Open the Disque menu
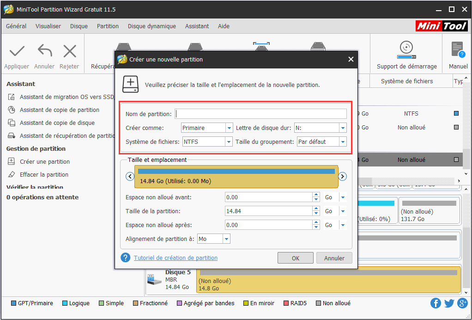The image size is (472, 320). click(x=79, y=26)
